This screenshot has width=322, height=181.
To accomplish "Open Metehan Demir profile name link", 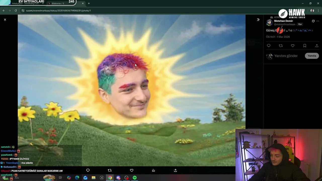I will pyautogui.click(x=283, y=21).
